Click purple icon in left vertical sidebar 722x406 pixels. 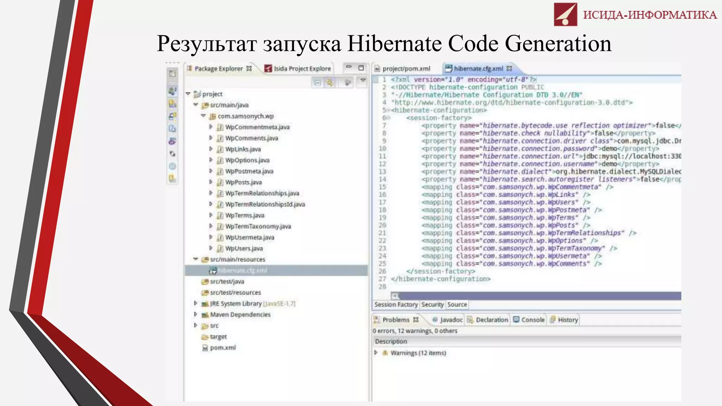(172, 141)
